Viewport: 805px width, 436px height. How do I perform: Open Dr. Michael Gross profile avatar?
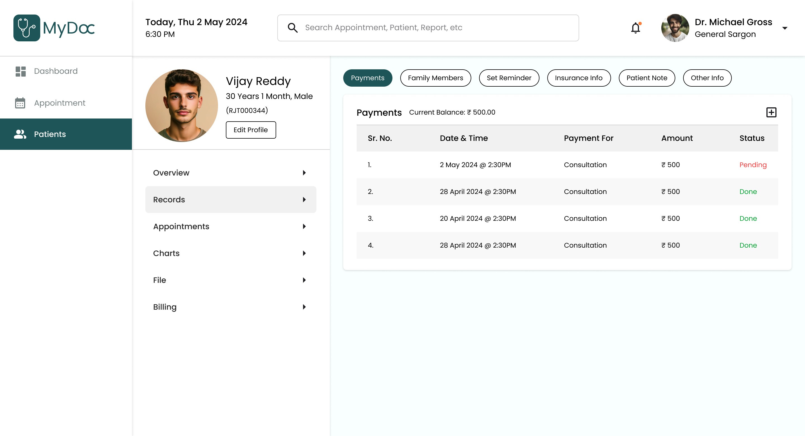click(x=675, y=28)
